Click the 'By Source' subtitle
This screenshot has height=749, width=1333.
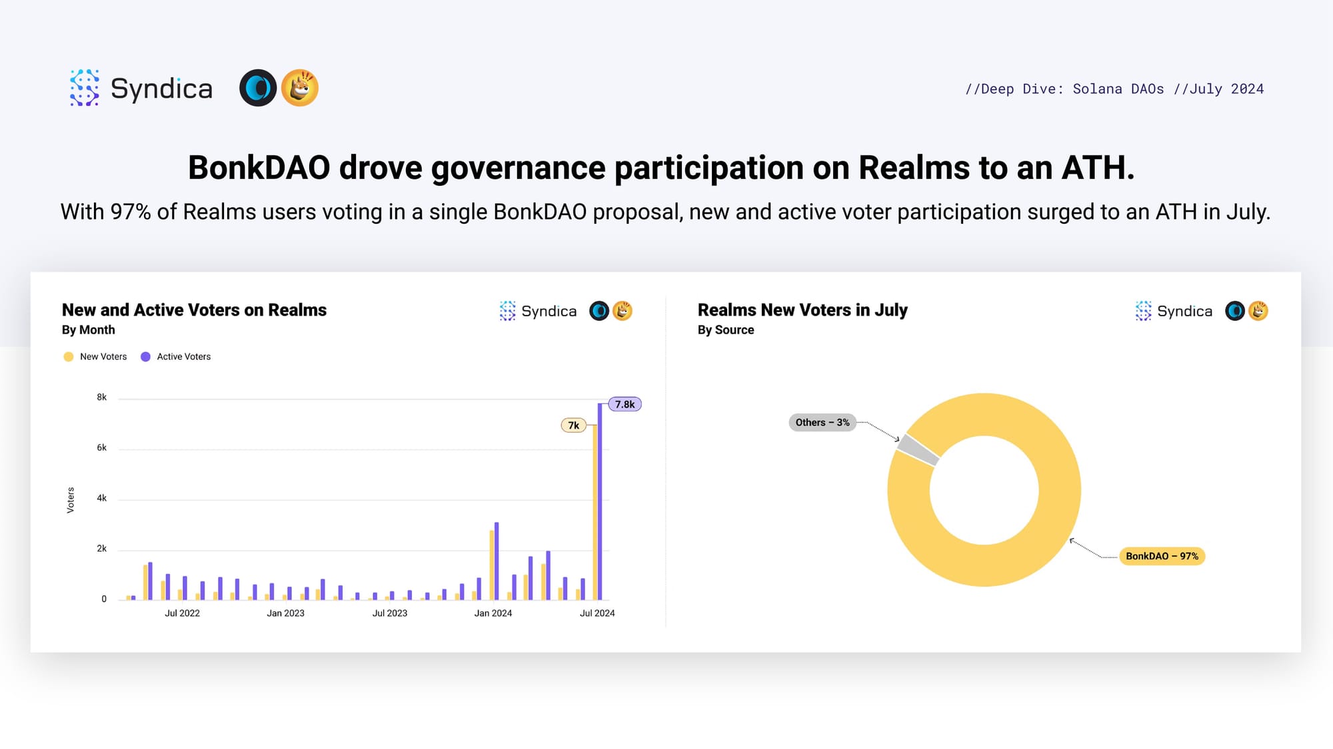point(726,330)
